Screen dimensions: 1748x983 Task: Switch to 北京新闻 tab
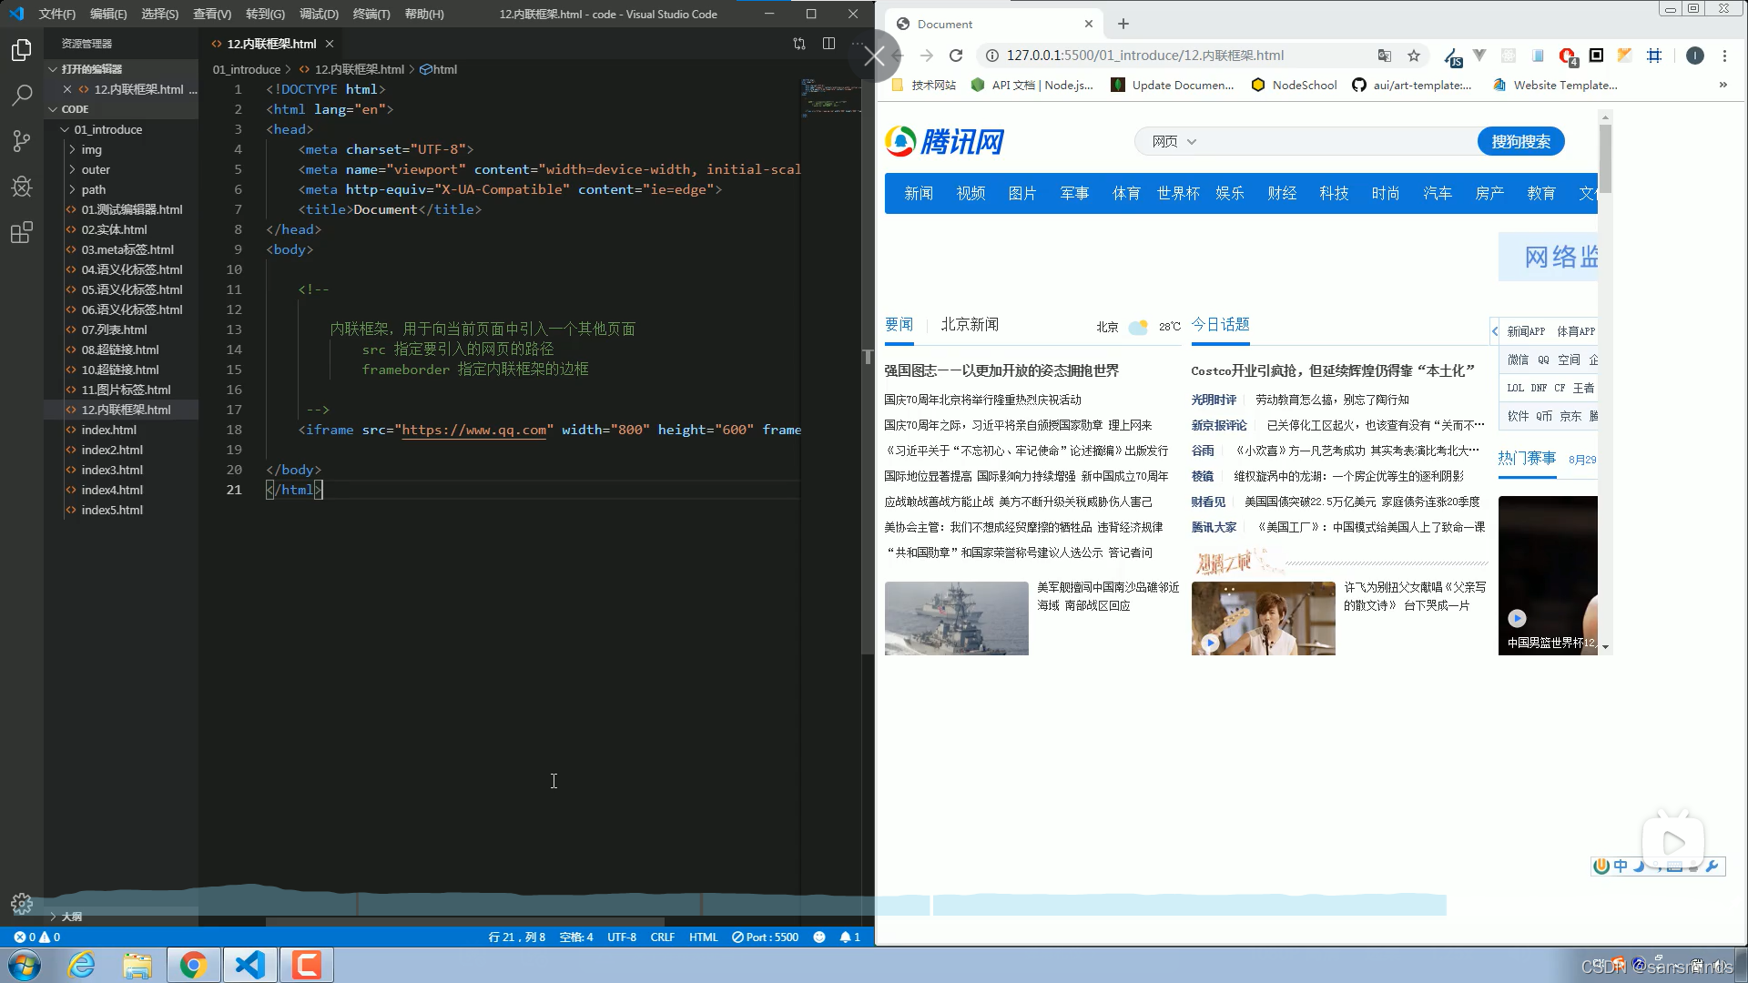970,325
